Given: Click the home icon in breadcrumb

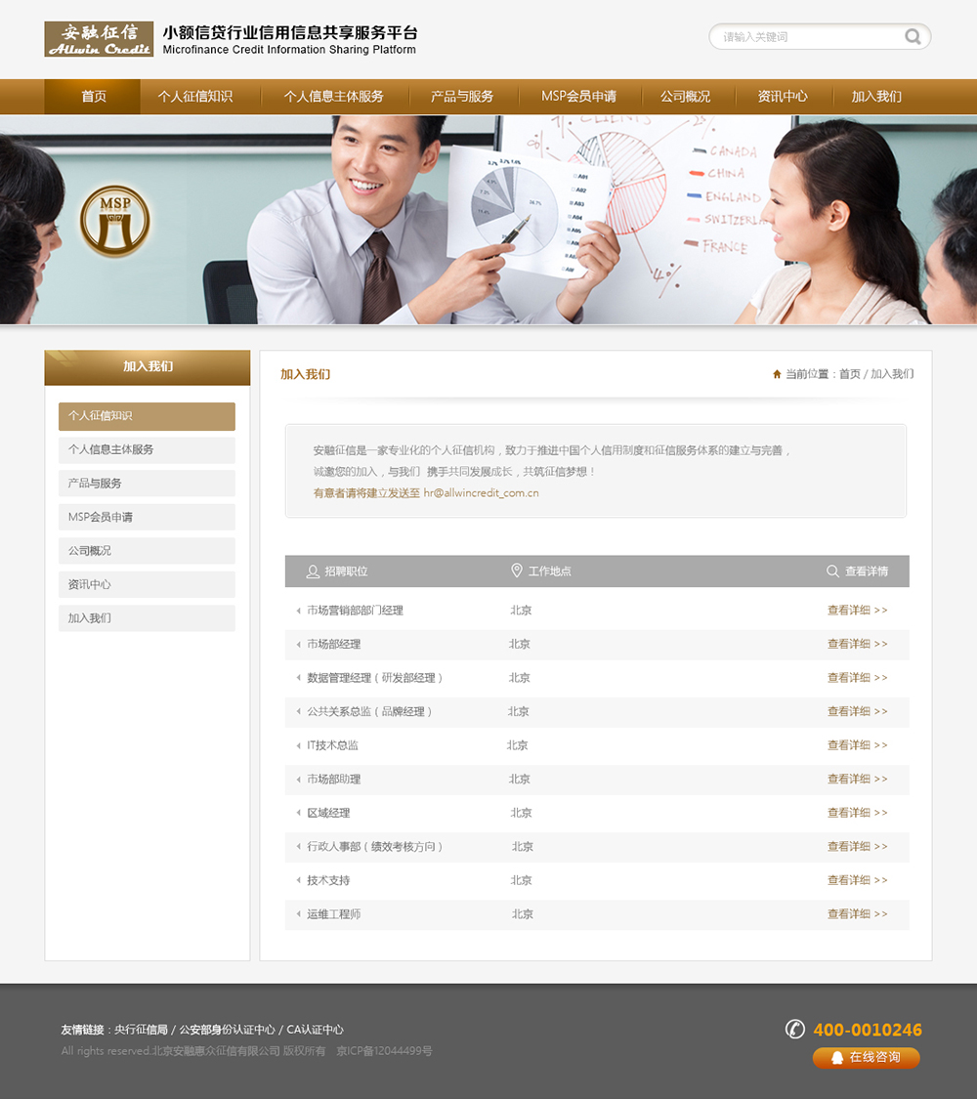Looking at the screenshot, I should click(x=777, y=374).
